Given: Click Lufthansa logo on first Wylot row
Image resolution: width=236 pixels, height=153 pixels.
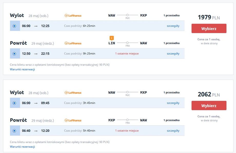Looking at the screenshot, I should tap(73, 15).
